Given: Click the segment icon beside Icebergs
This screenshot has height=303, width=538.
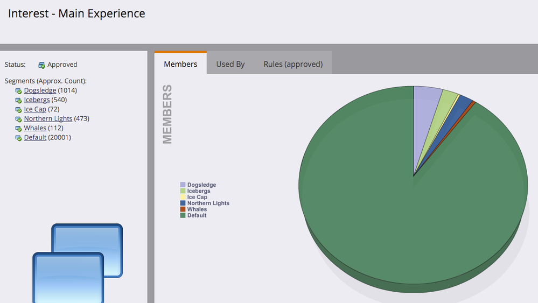Looking at the screenshot, I should coord(18,100).
